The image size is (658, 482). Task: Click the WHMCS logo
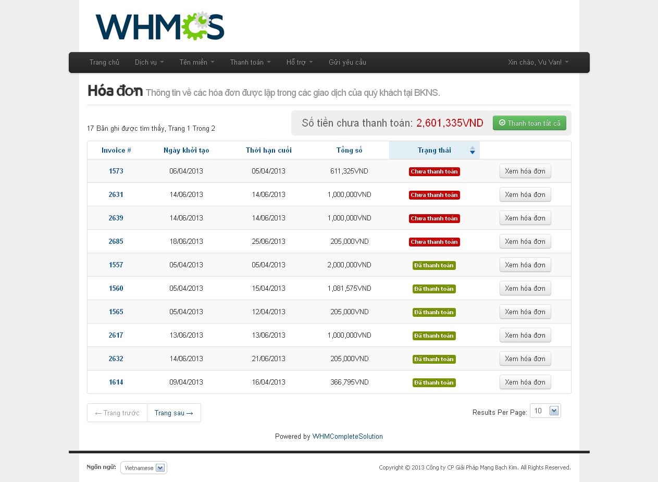pos(159,27)
